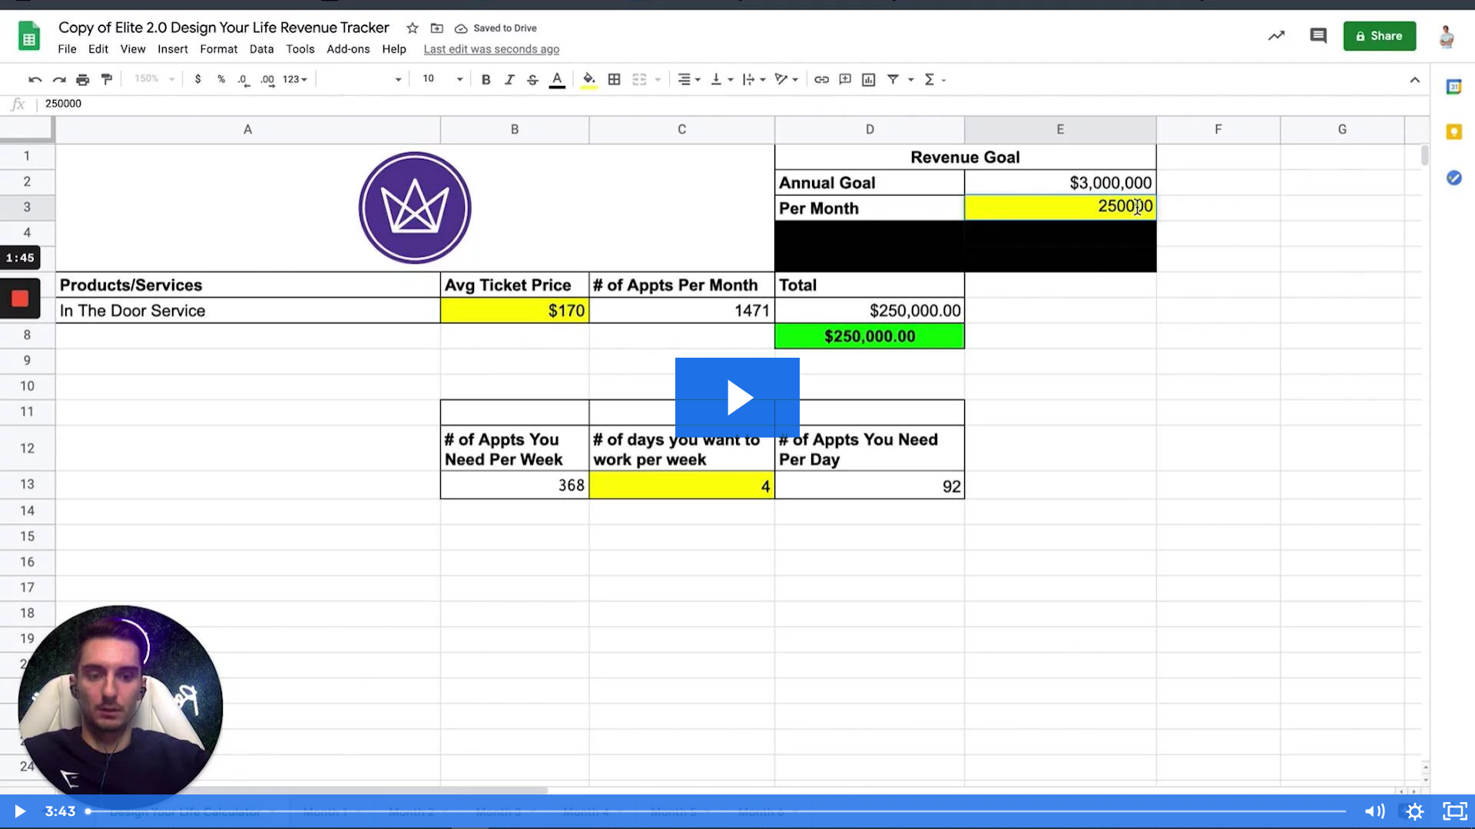Open the Add-ons menu

pos(348,49)
